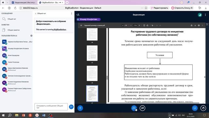The height and width of the screenshot is (118, 209).
Task: Go back in browser history
Action: point(3,8)
